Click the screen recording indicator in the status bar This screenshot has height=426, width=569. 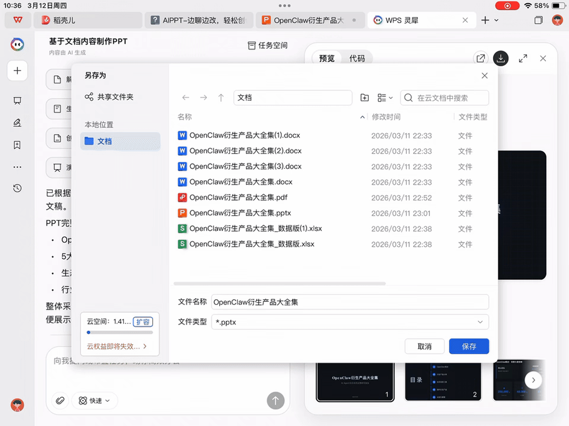click(x=507, y=6)
